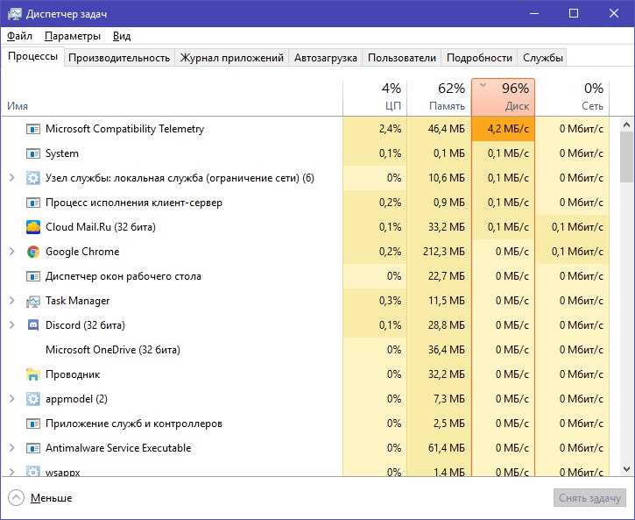Click the Discord icon
This screenshot has width=635, height=520.
[x=32, y=325]
